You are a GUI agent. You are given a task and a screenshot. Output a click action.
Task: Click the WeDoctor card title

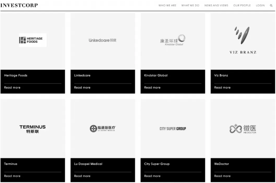[222, 164]
